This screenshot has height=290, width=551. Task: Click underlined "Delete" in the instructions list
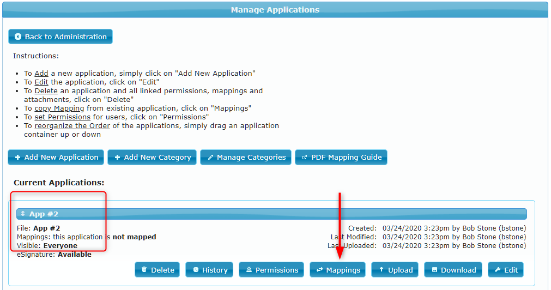pyautogui.click(x=46, y=91)
